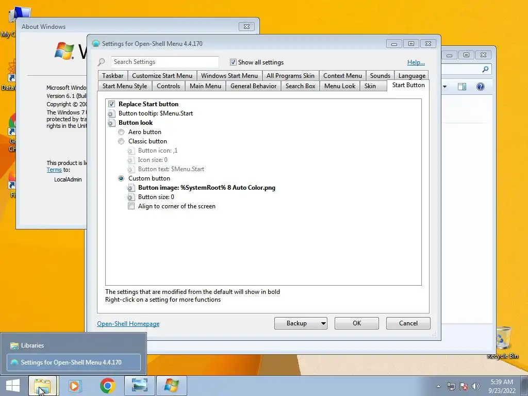Focus the Search Settings input field
The image size is (528, 396).
coord(164,62)
